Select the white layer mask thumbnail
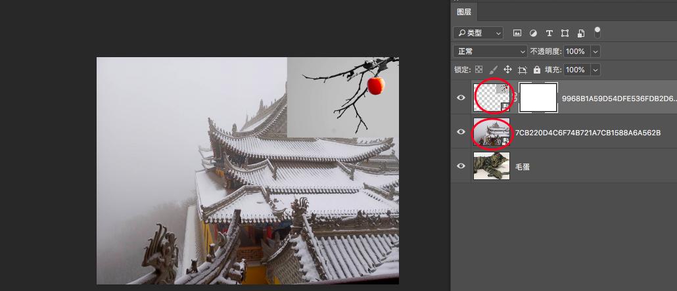This screenshot has width=677, height=291. [x=538, y=98]
